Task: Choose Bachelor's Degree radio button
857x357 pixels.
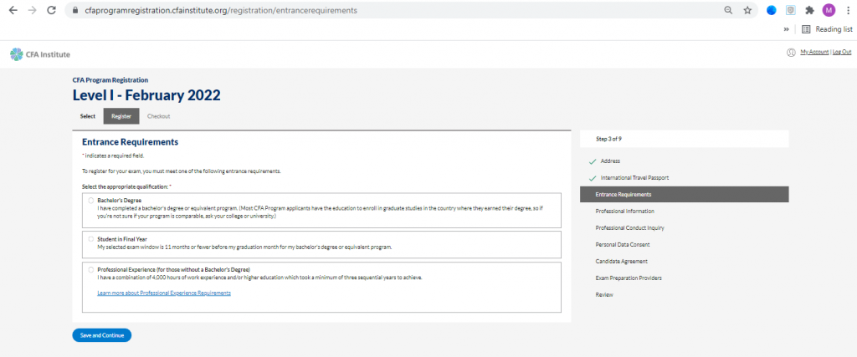Action: 90,201
